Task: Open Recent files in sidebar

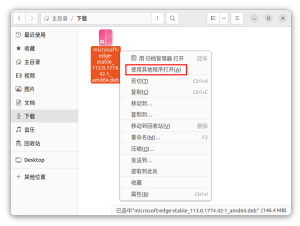Action: pos(34,35)
